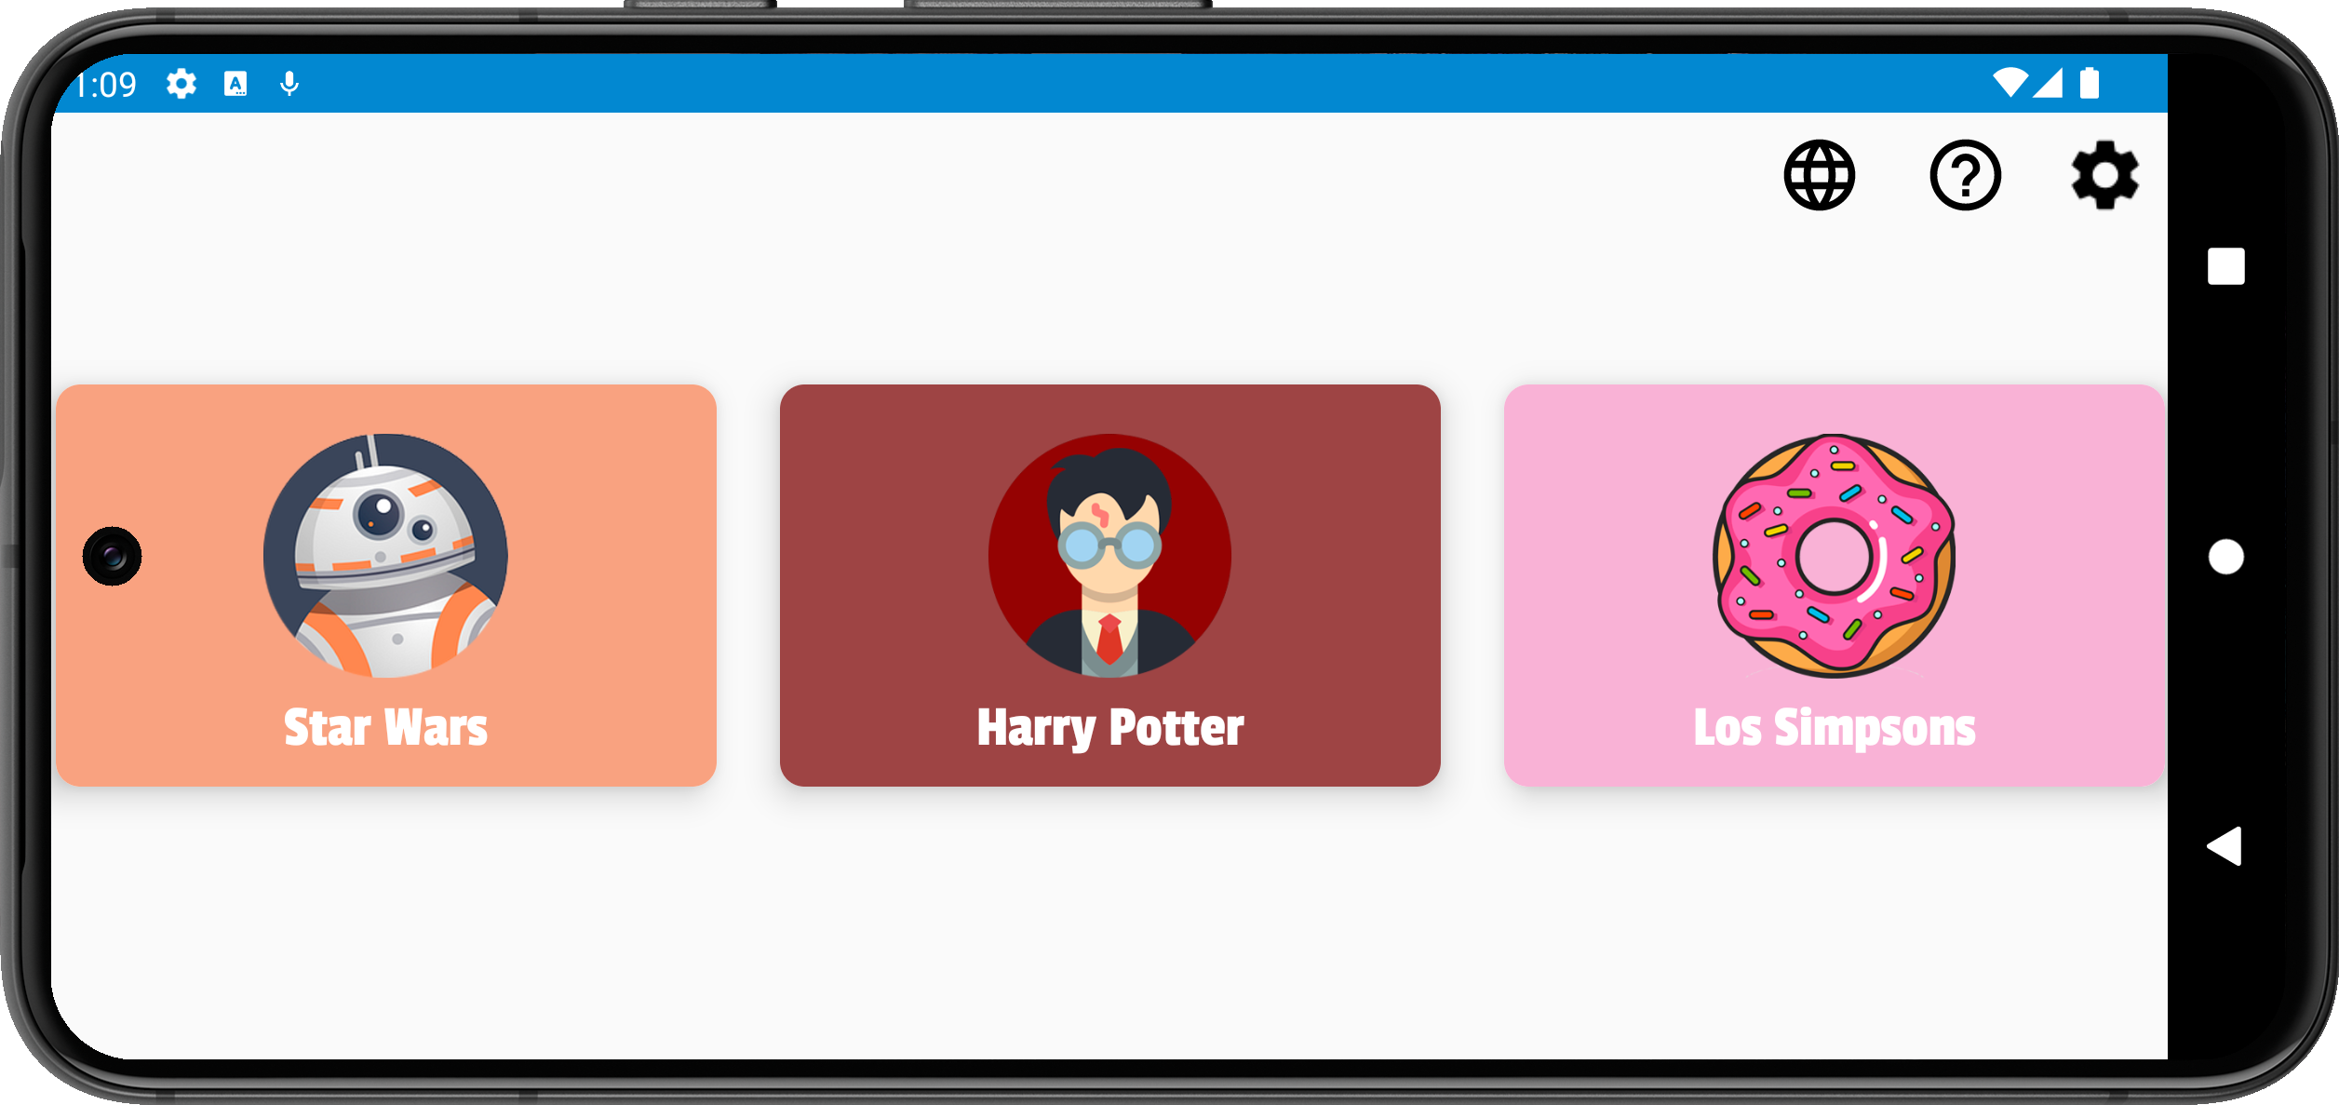2339x1105 pixels.
Task: Click the keyboard language status icon
Action: 235,84
